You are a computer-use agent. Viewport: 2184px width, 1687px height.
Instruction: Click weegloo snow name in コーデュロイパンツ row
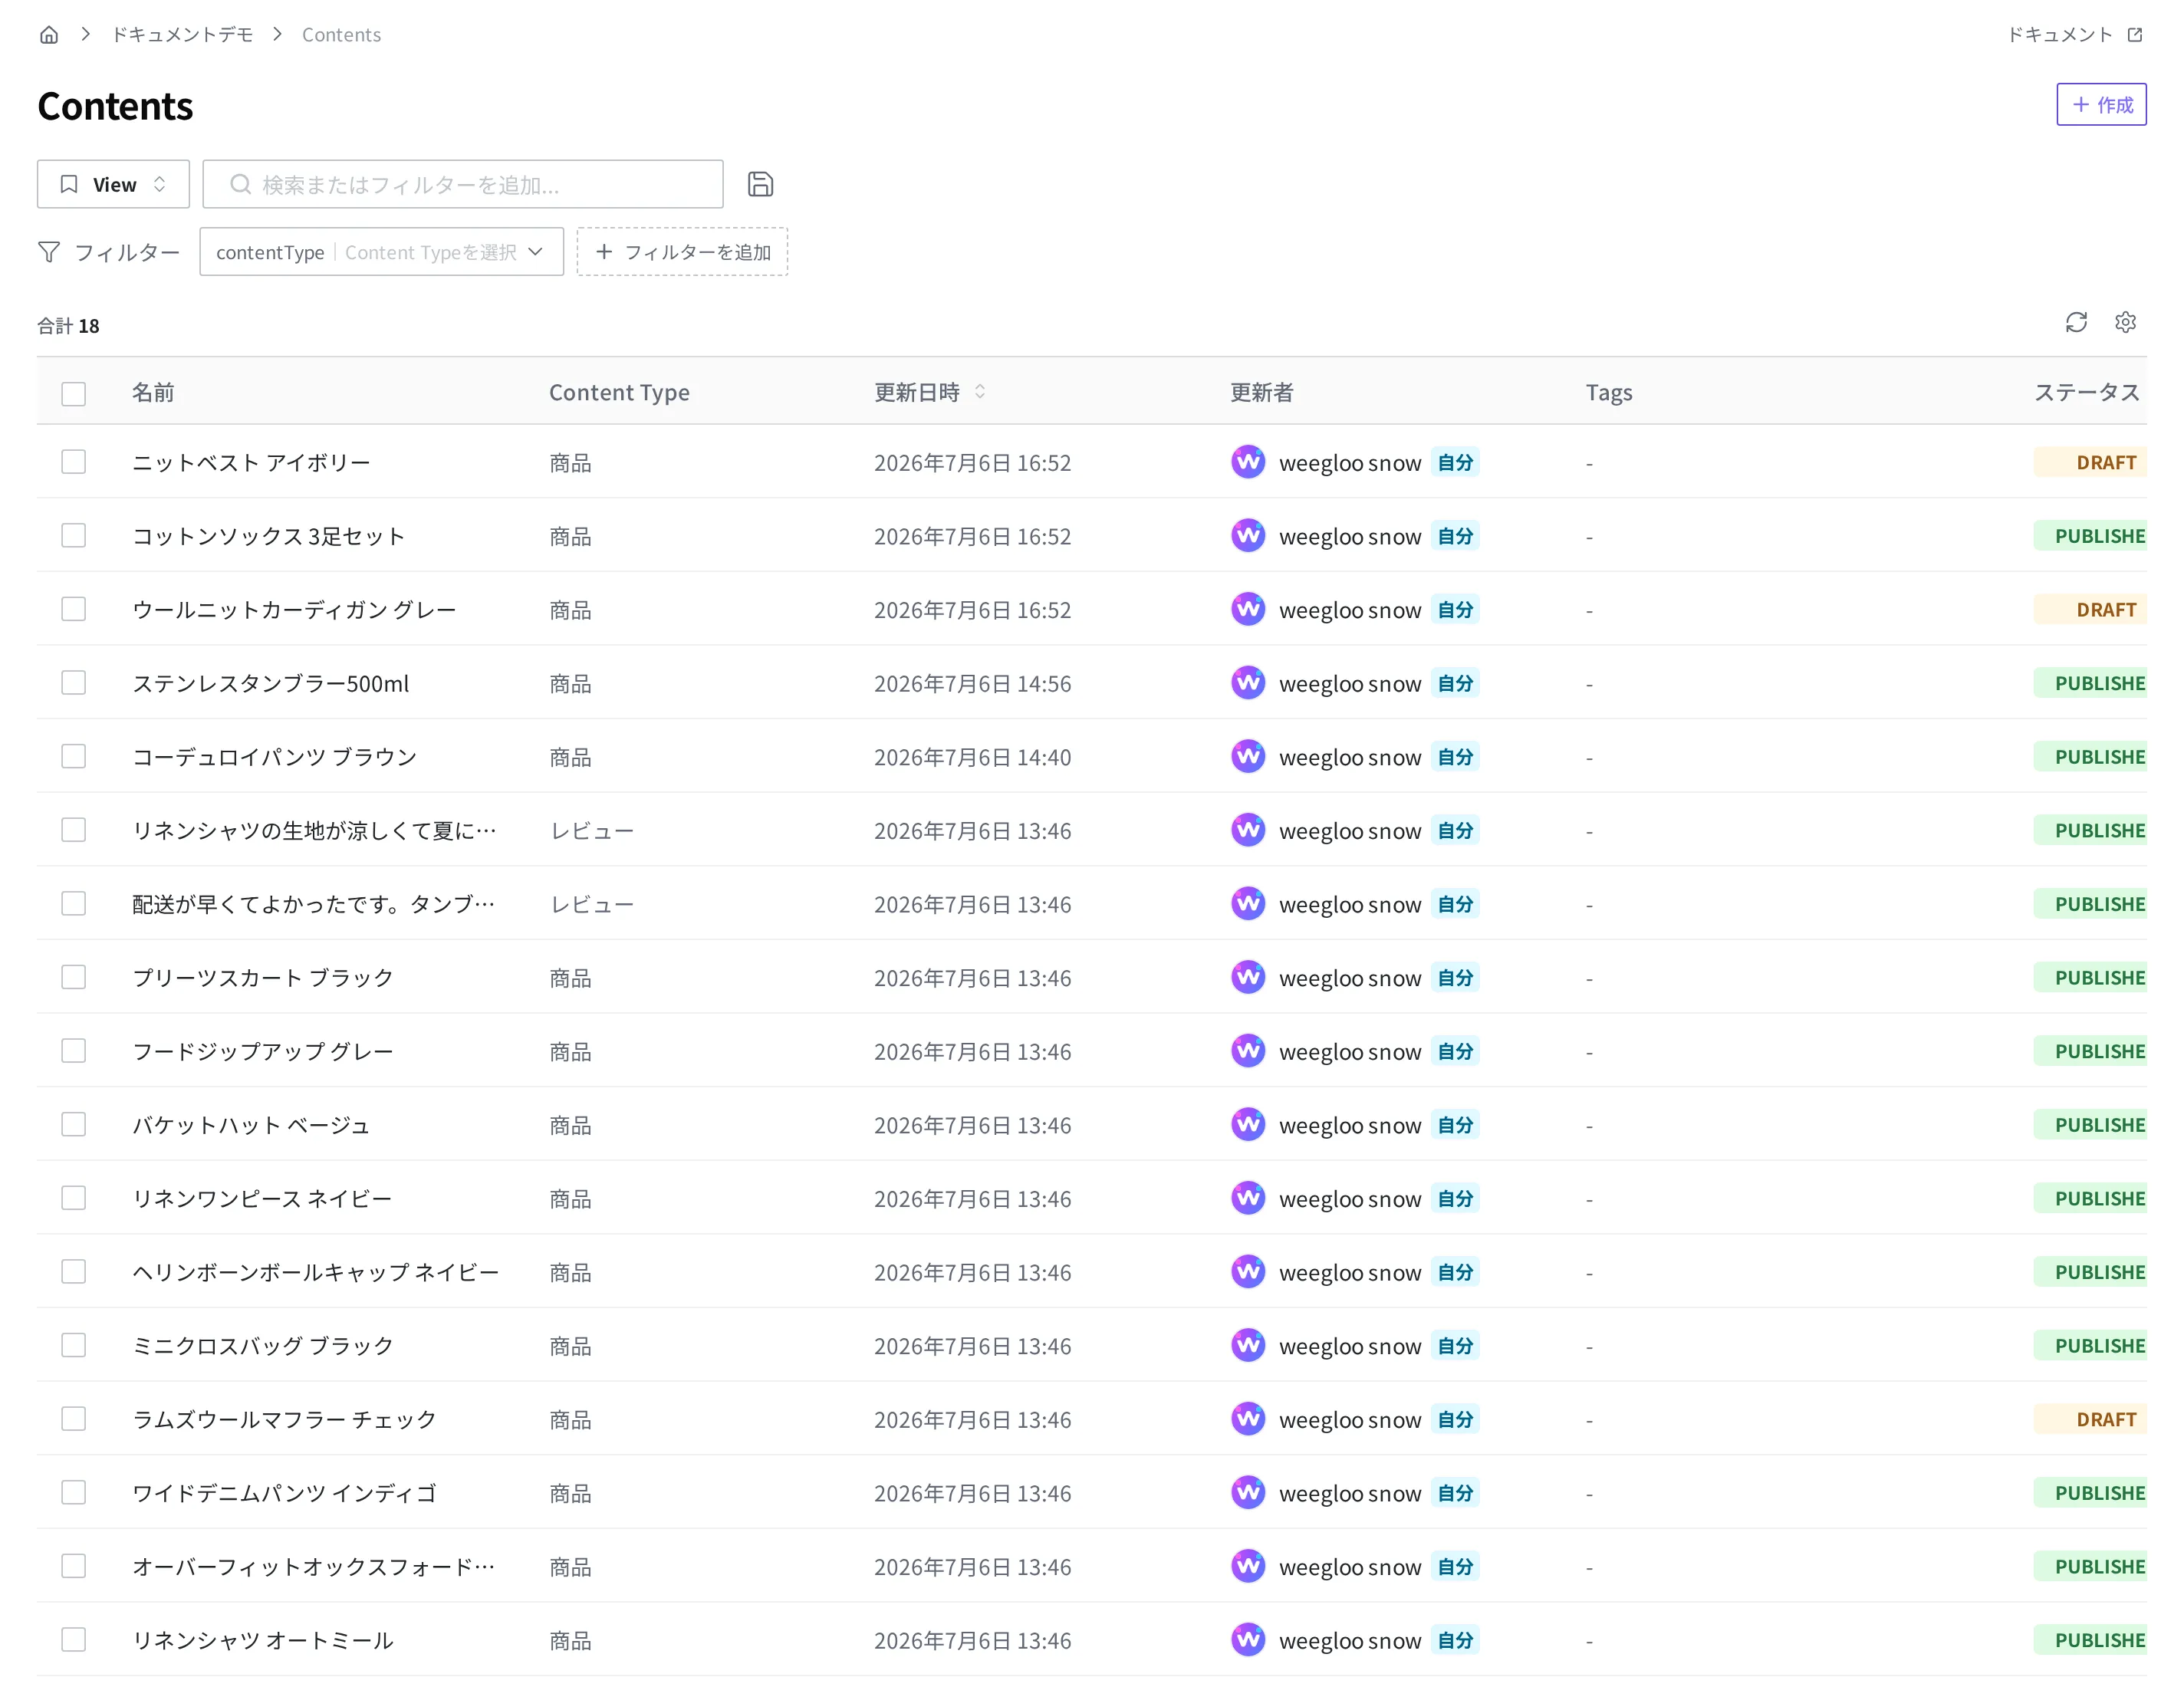tap(1350, 758)
